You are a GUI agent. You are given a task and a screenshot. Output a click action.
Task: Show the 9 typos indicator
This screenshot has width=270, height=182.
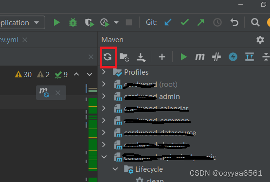click(x=61, y=75)
